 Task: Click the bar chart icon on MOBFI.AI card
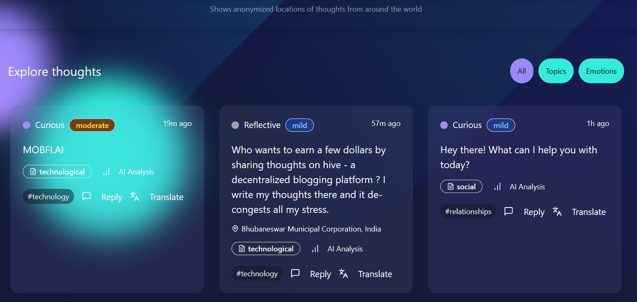(106, 172)
